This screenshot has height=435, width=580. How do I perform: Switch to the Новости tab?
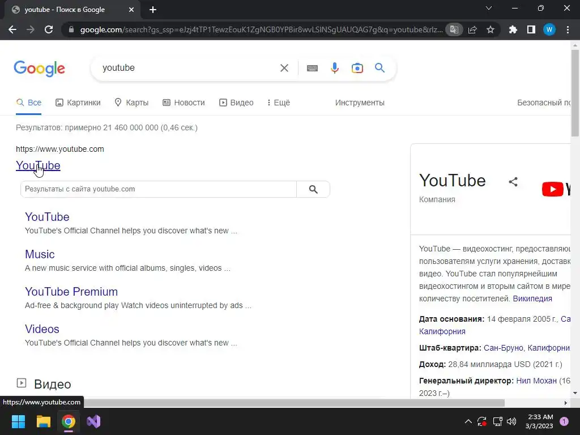(184, 103)
